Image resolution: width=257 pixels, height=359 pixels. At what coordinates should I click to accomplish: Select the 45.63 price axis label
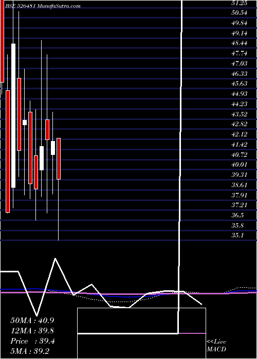coord(240,84)
